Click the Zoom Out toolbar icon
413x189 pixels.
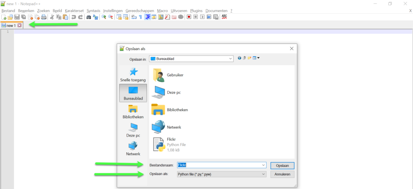point(111,17)
